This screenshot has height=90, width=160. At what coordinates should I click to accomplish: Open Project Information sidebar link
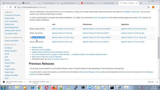click(x=11, y=40)
